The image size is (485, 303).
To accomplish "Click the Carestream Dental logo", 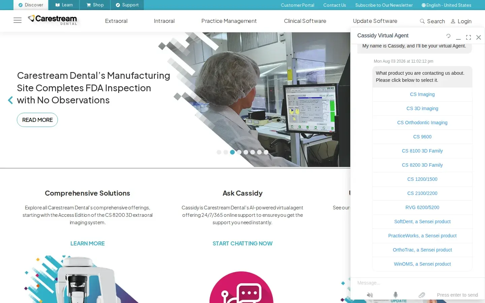I will (53, 20).
